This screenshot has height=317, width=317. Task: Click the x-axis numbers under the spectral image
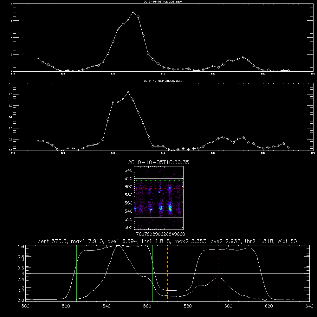pos(160,234)
